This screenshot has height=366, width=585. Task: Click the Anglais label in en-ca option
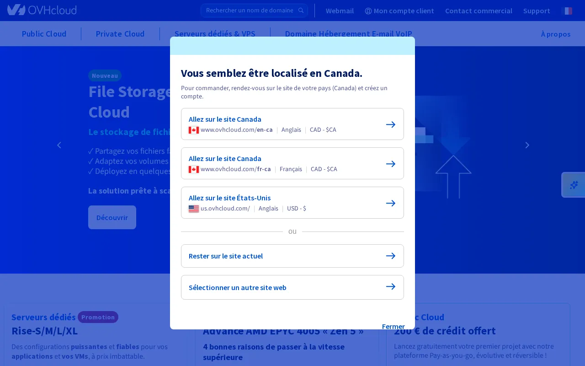click(x=291, y=130)
